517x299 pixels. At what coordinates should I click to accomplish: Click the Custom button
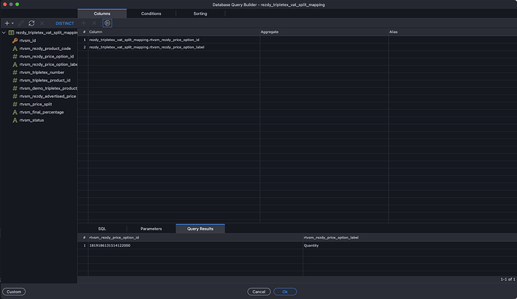pyautogui.click(x=13, y=292)
